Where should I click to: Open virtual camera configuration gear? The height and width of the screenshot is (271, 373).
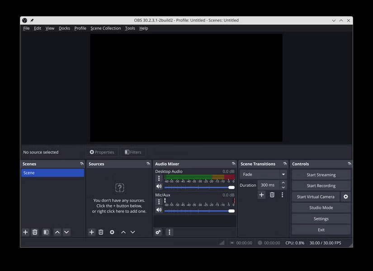click(345, 197)
